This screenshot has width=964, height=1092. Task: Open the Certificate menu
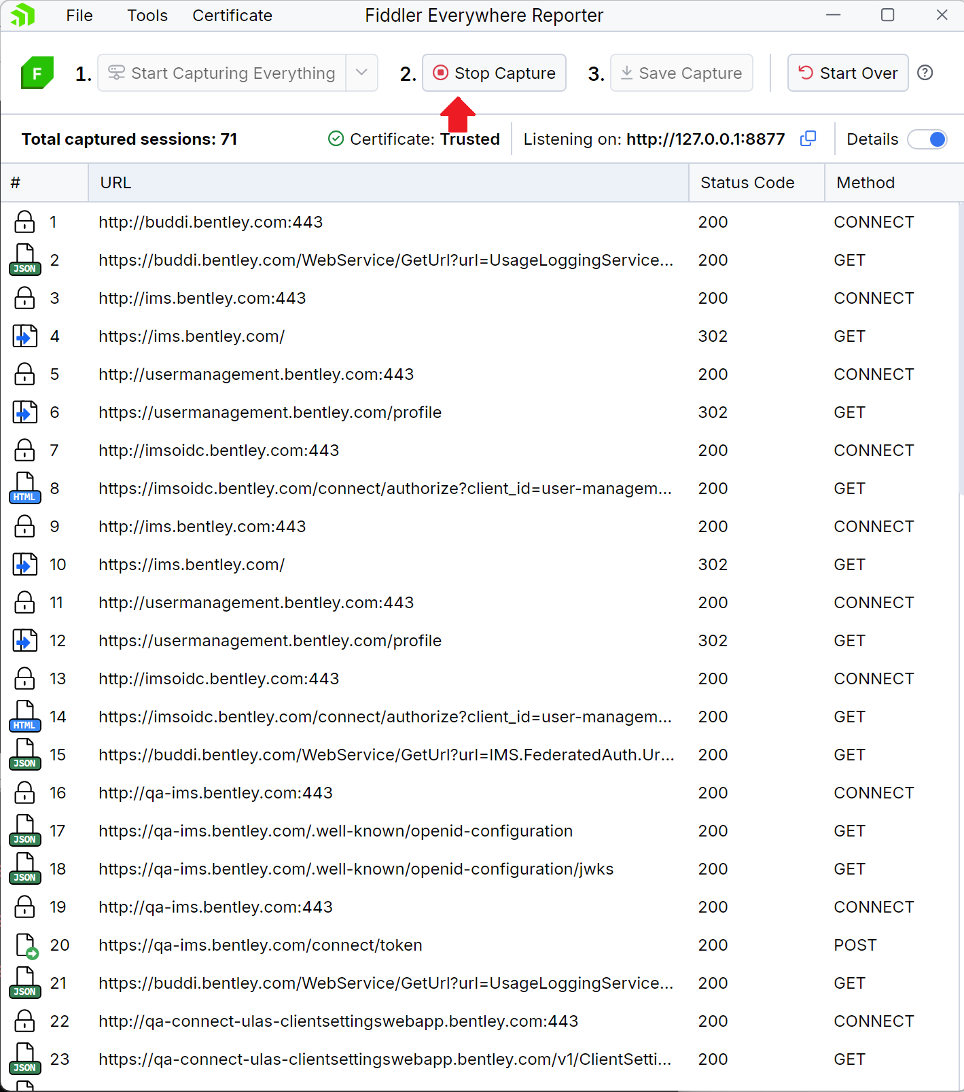coord(232,16)
